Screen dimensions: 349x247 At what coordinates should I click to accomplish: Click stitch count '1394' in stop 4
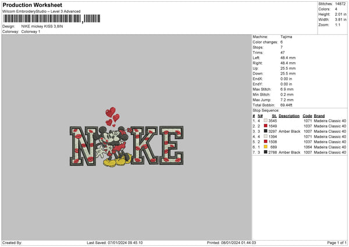pyautogui.click(x=273, y=137)
